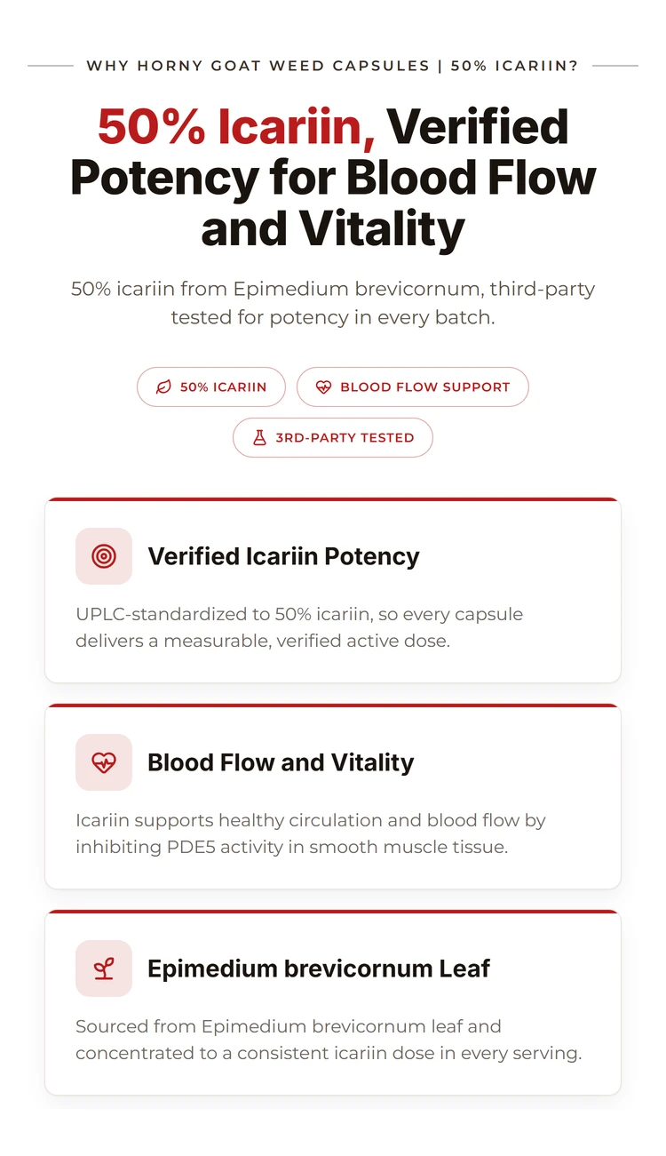The height and width of the screenshot is (1156, 666).
Task: Click the UPLC-standardized description text
Action: click(299, 627)
